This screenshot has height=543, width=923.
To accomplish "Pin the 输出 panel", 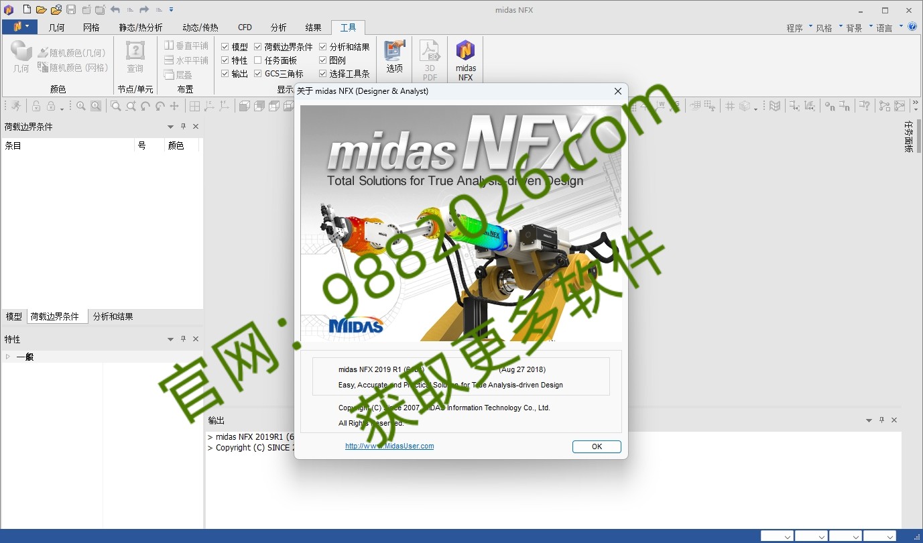I will [x=881, y=420].
